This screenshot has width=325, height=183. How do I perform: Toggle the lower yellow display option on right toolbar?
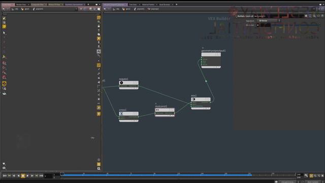tap(99, 114)
